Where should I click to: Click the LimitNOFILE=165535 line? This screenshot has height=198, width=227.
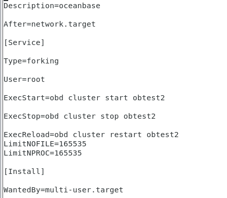coord(45,144)
